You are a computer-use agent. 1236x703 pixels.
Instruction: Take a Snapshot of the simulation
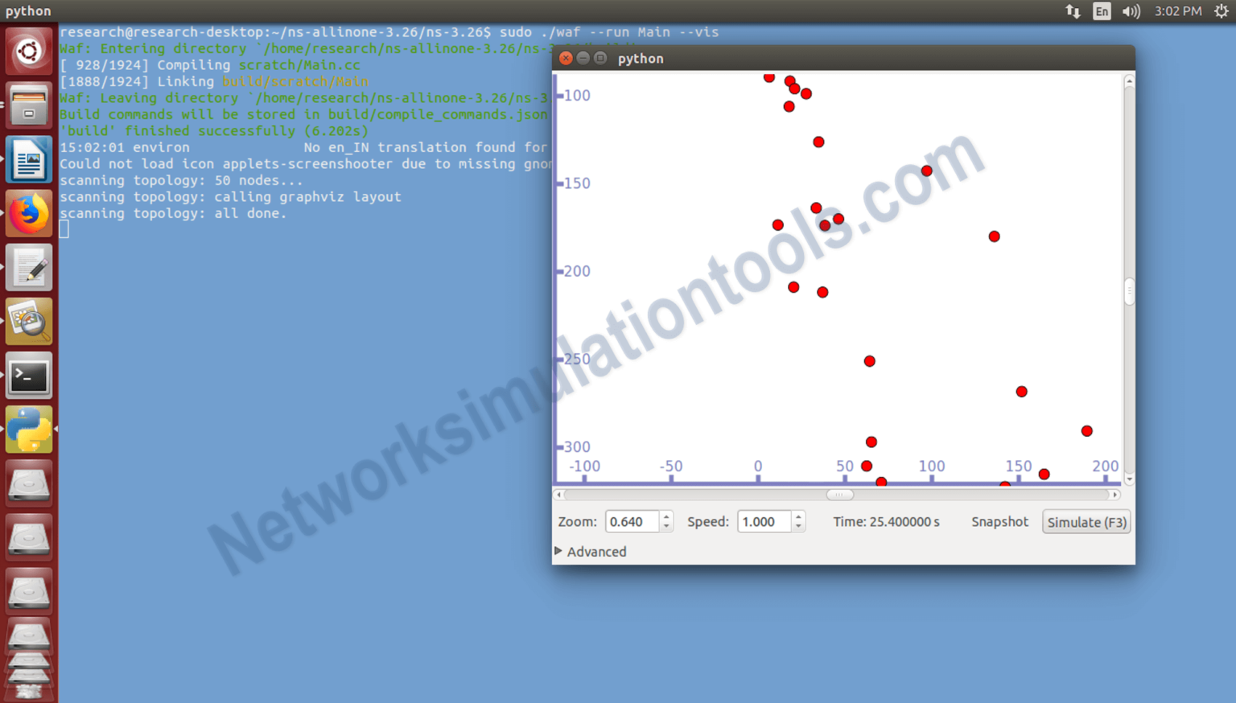[x=999, y=521]
